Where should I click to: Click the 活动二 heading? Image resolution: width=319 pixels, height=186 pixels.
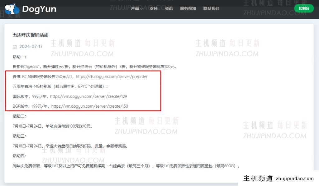pos(19,116)
